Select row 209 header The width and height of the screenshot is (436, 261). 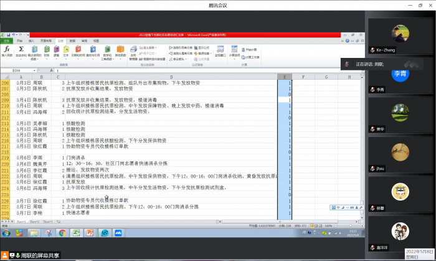tap(5, 100)
